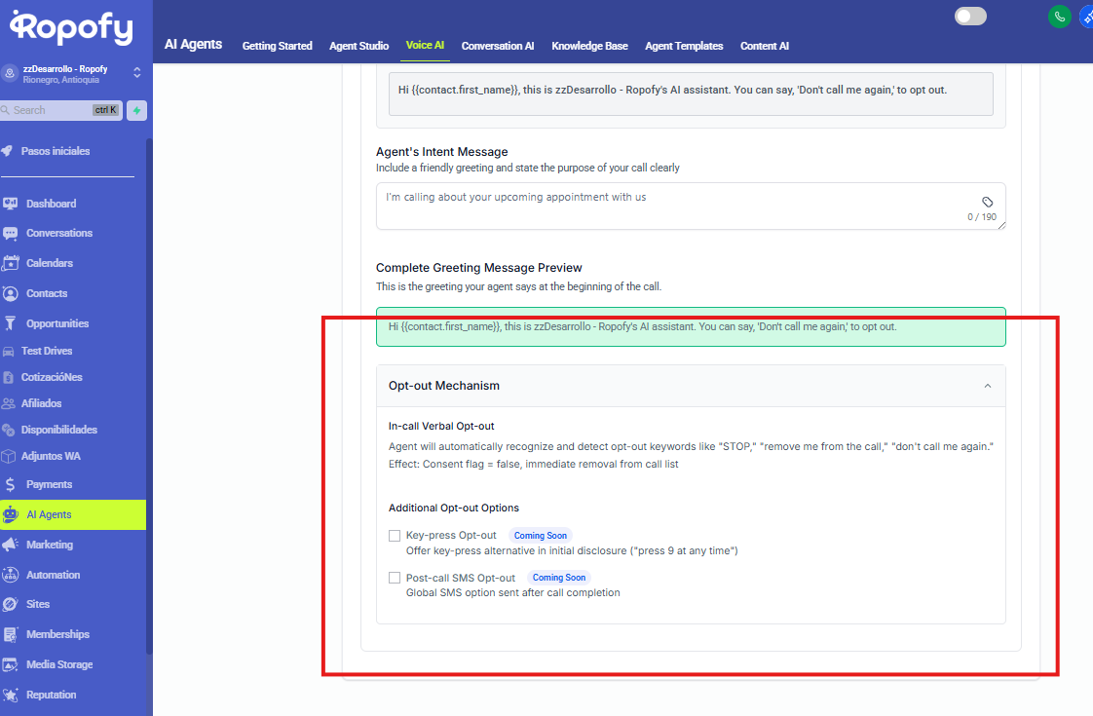Go to the Conversation AI tab
The width and height of the screenshot is (1093, 716).
(498, 46)
